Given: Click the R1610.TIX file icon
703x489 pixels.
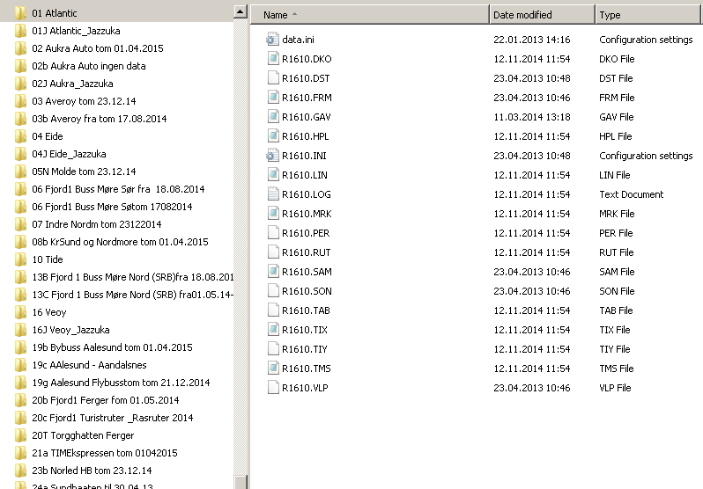Looking at the screenshot, I should click(273, 330).
